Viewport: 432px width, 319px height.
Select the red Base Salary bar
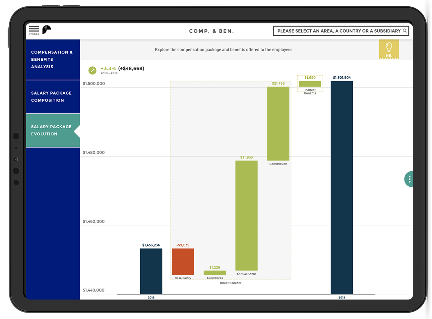click(x=183, y=262)
